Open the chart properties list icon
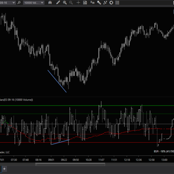Viewport: 174px width, 174px height. coord(118,3)
